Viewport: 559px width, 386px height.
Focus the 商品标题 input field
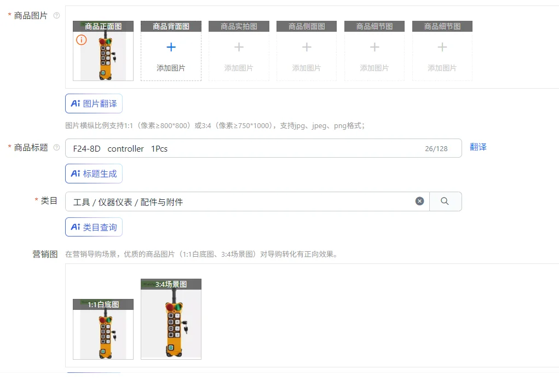pyautogui.click(x=263, y=148)
